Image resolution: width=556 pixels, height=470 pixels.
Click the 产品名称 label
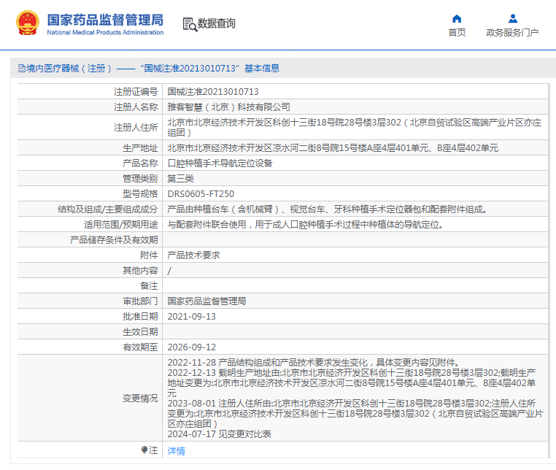pos(140,163)
